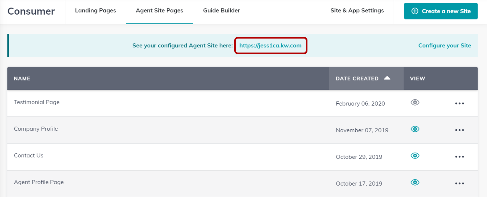This screenshot has height=197, width=489.
Task: Click Create a new Site button
Action: coord(441,11)
